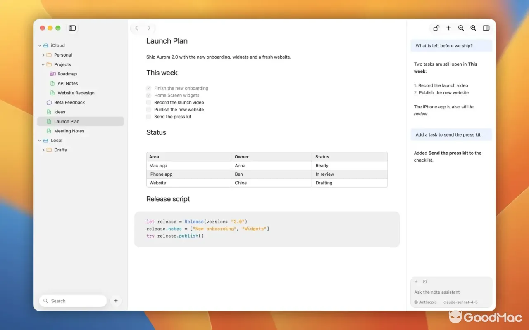Check Record the launch video
Image resolution: width=529 pixels, height=330 pixels.
point(148,102)
